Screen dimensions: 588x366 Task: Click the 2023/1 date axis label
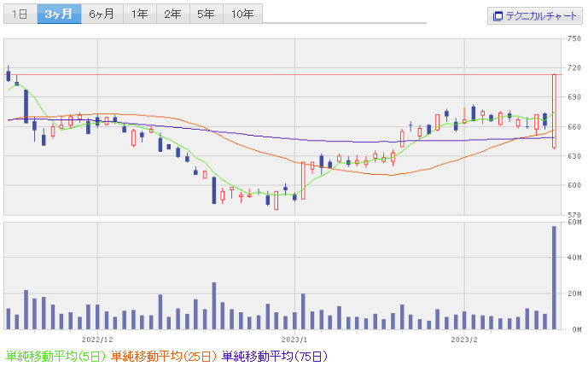click(294, 337)
